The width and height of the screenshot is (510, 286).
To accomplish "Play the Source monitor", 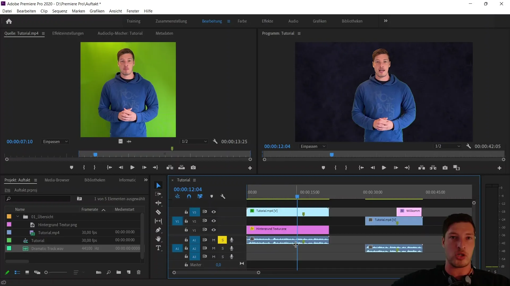I will pos(132,168).
